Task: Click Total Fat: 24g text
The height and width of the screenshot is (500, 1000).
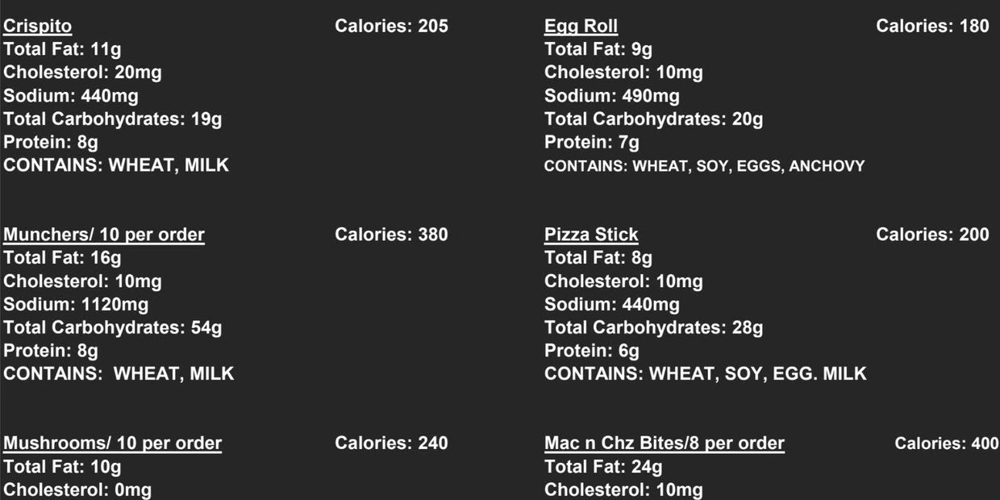Action: click(x=603, y=467)
